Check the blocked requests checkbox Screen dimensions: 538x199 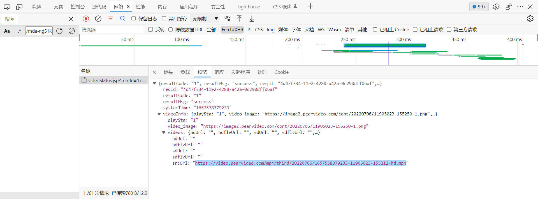point(415,29)
